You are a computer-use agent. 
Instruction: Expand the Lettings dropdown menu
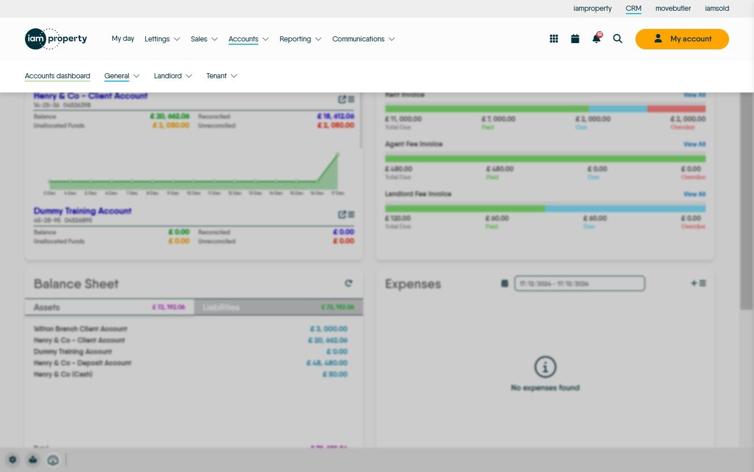click(x=162, y=39)
